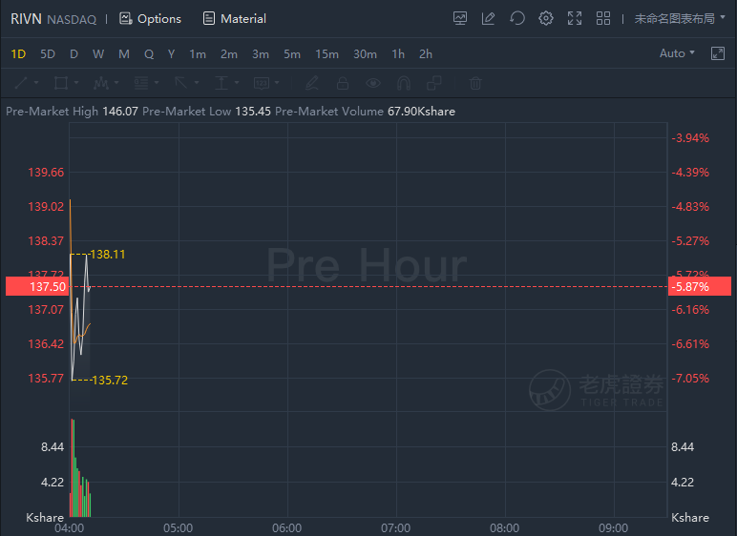Select the D daily interval
The image size is (737, 536).
[x=74, y=54]
